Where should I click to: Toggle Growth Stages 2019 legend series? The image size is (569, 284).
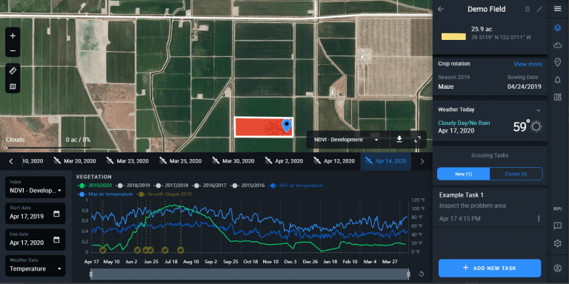[165, 195]
